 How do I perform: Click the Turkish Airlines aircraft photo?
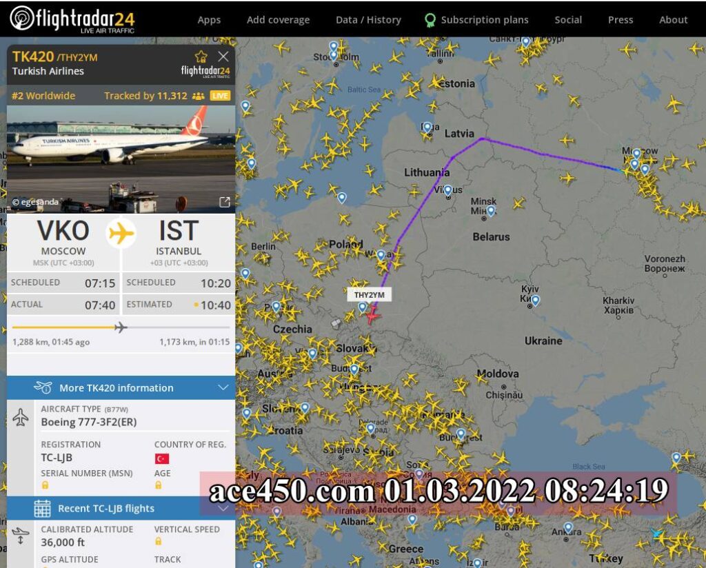[121, 159]
